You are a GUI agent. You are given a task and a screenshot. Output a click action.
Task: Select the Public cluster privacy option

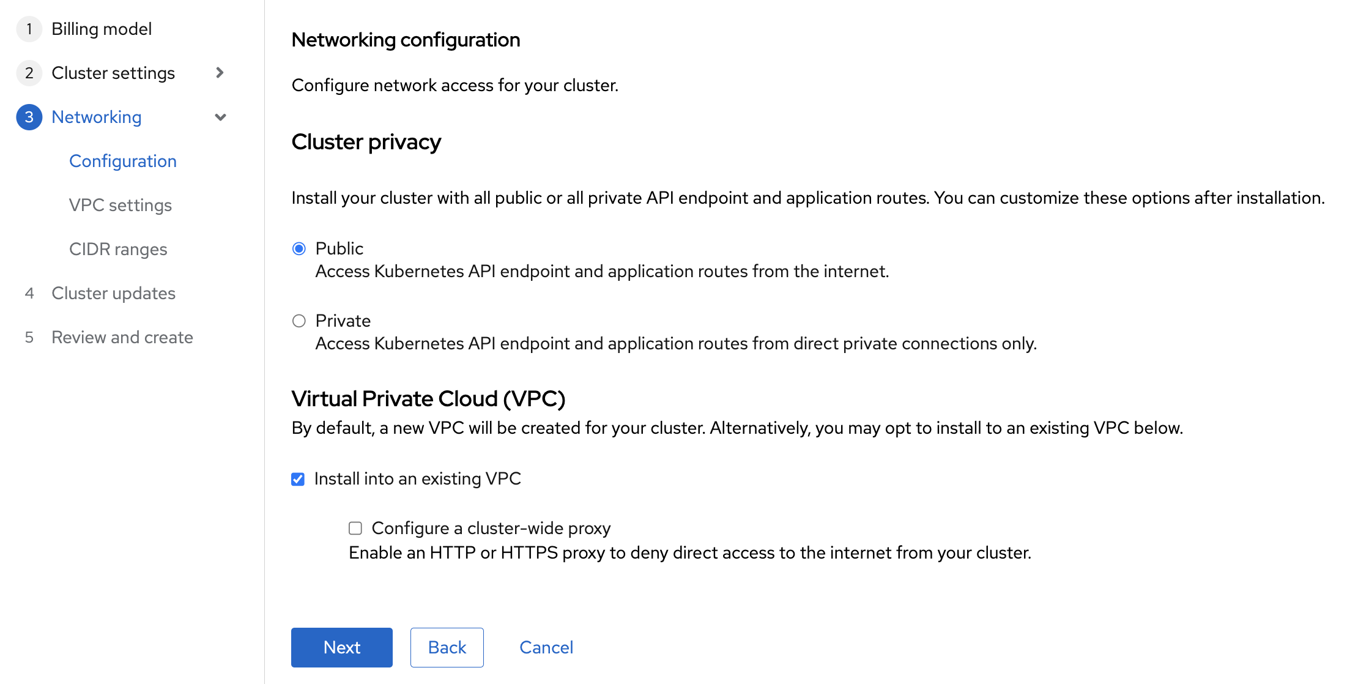(x=299, y=248)
